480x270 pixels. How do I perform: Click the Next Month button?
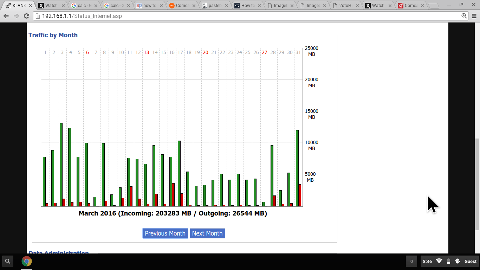(207, 233)
